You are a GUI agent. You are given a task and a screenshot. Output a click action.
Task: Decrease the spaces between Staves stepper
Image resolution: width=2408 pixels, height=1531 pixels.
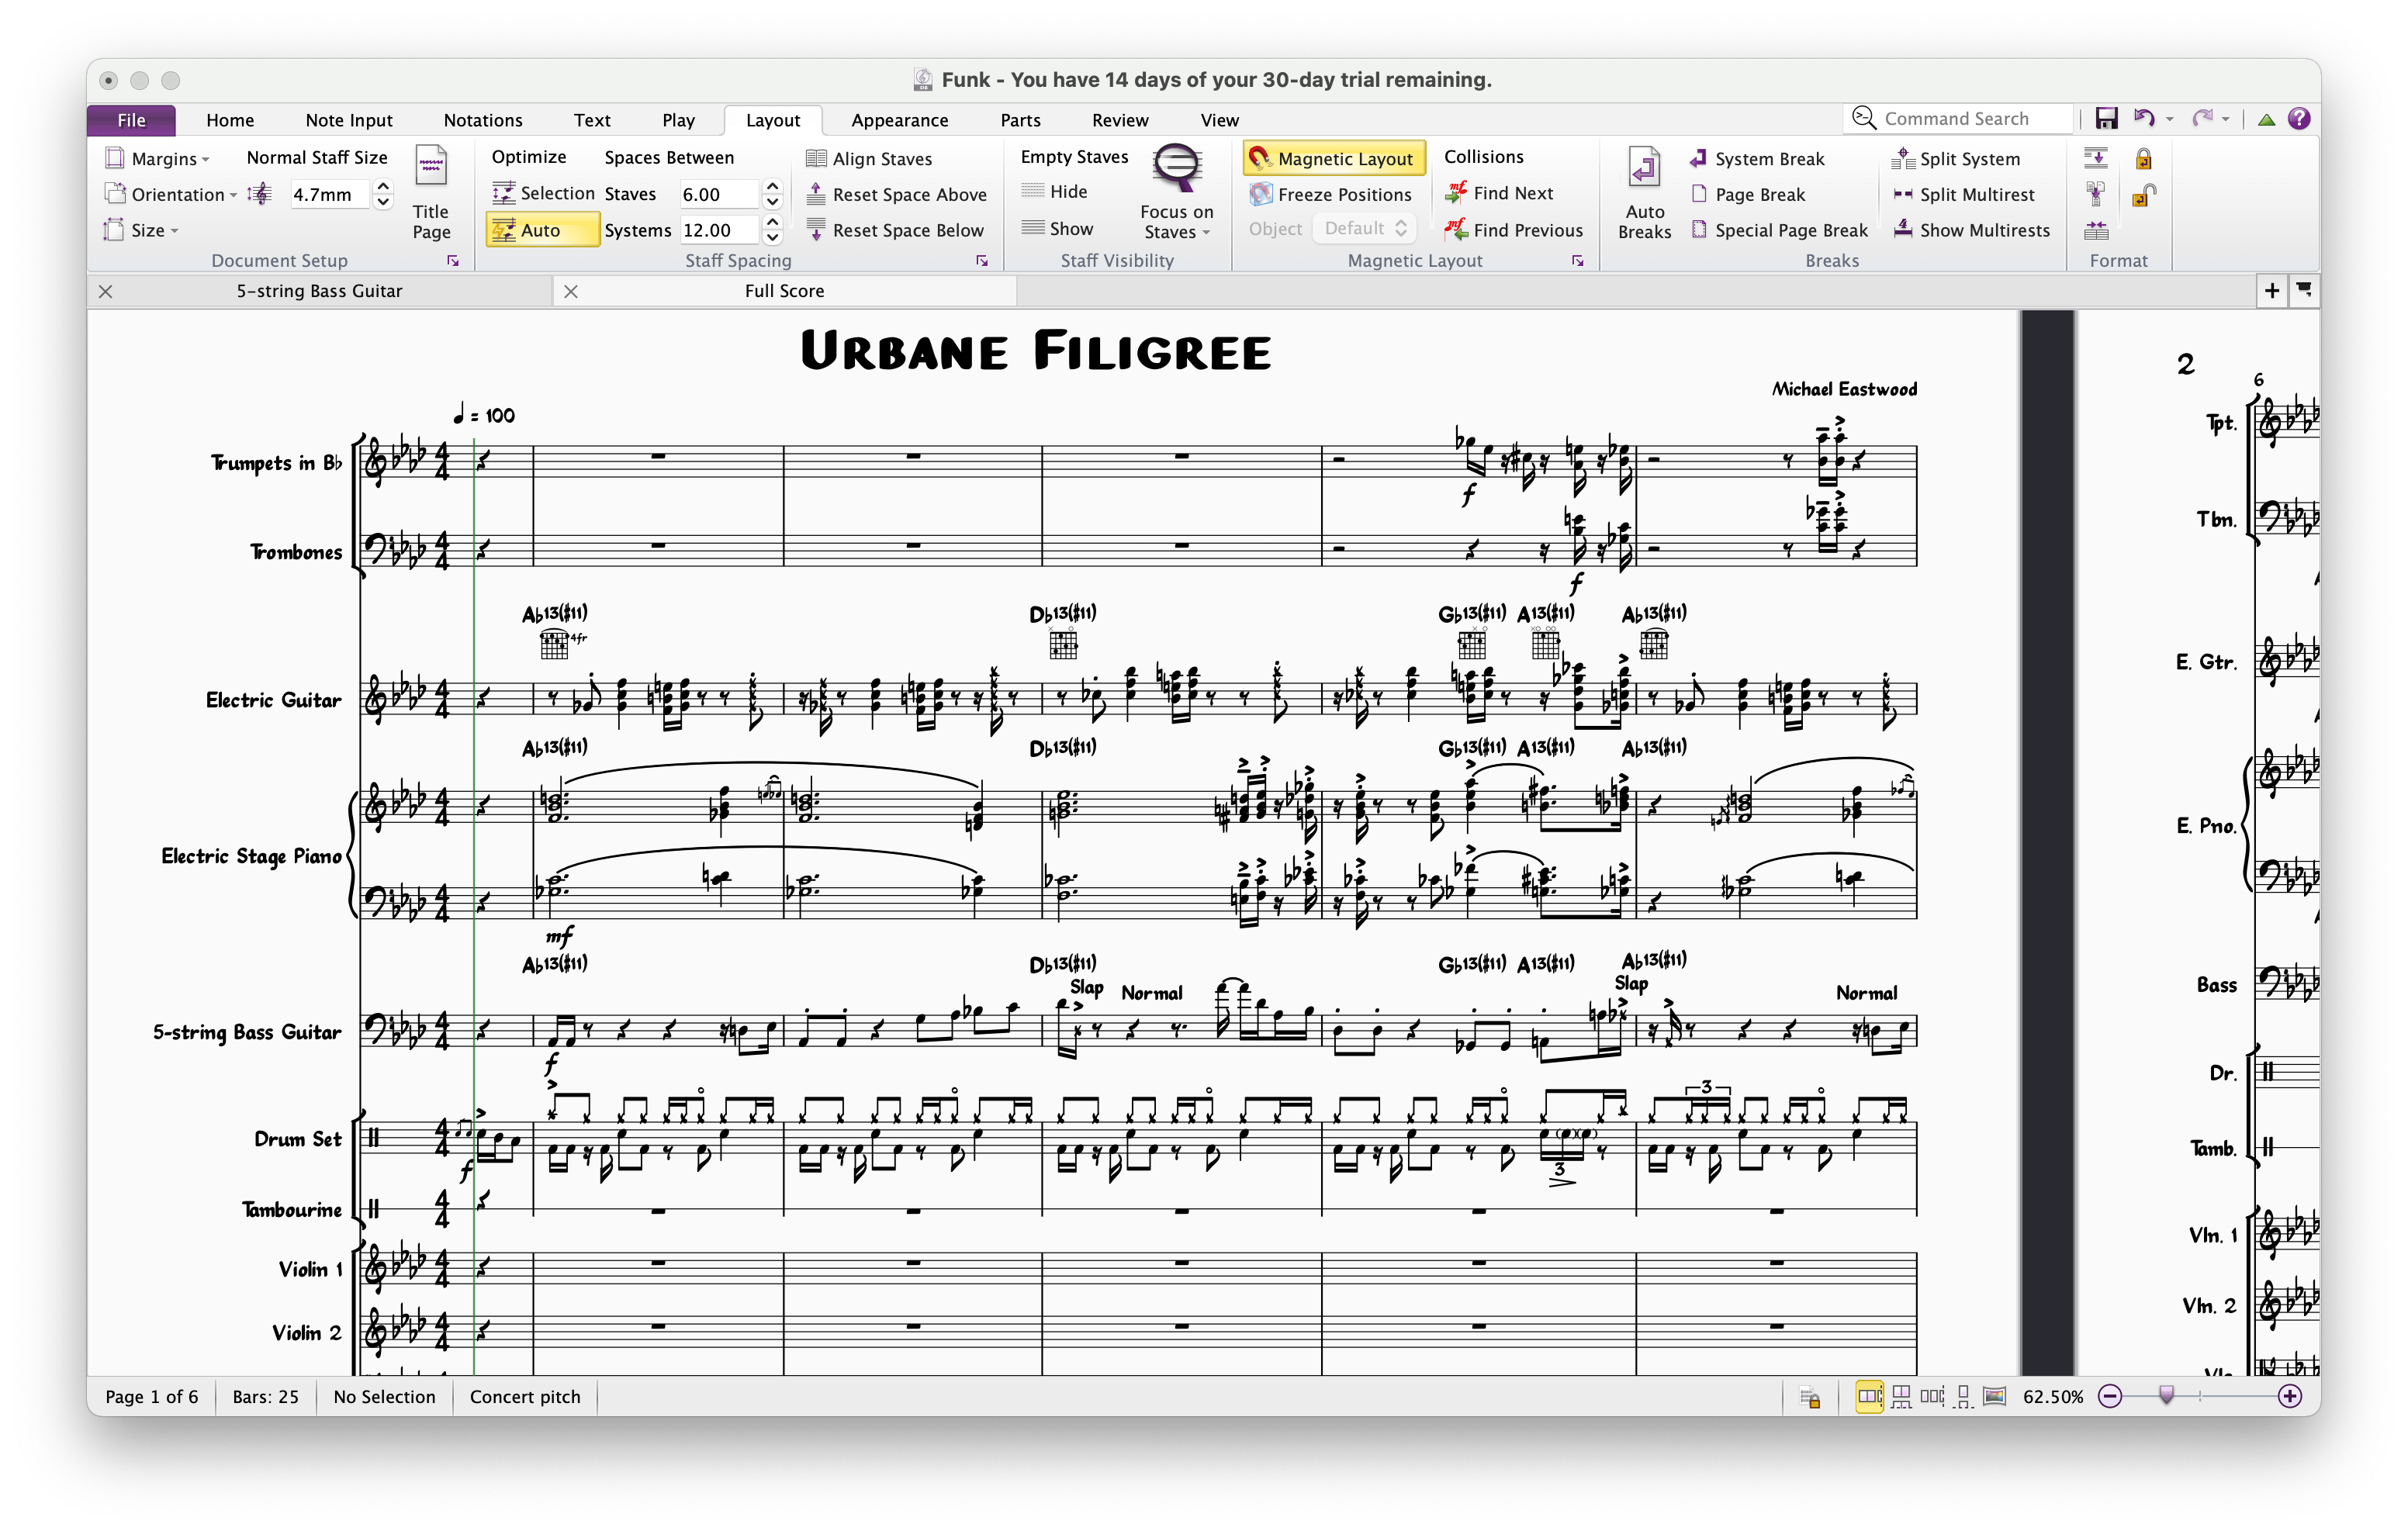pos(772,202)
